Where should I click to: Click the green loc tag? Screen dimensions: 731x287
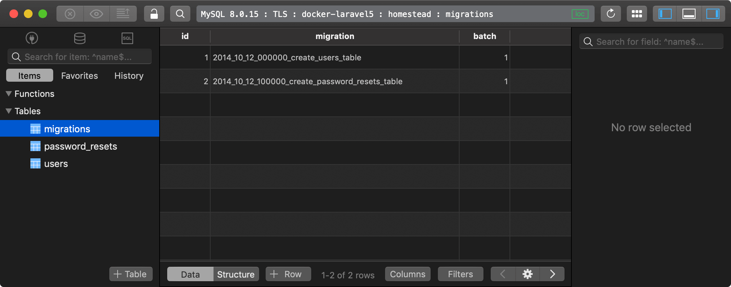580,14
